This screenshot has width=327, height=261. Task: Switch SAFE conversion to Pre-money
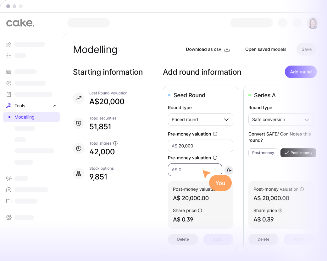pyautogui.click(x=263, y=153)
